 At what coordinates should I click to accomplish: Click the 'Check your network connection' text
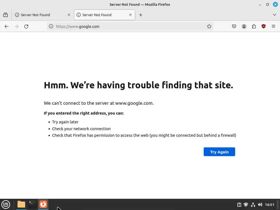pyautogui.click(x=81, y=129)
